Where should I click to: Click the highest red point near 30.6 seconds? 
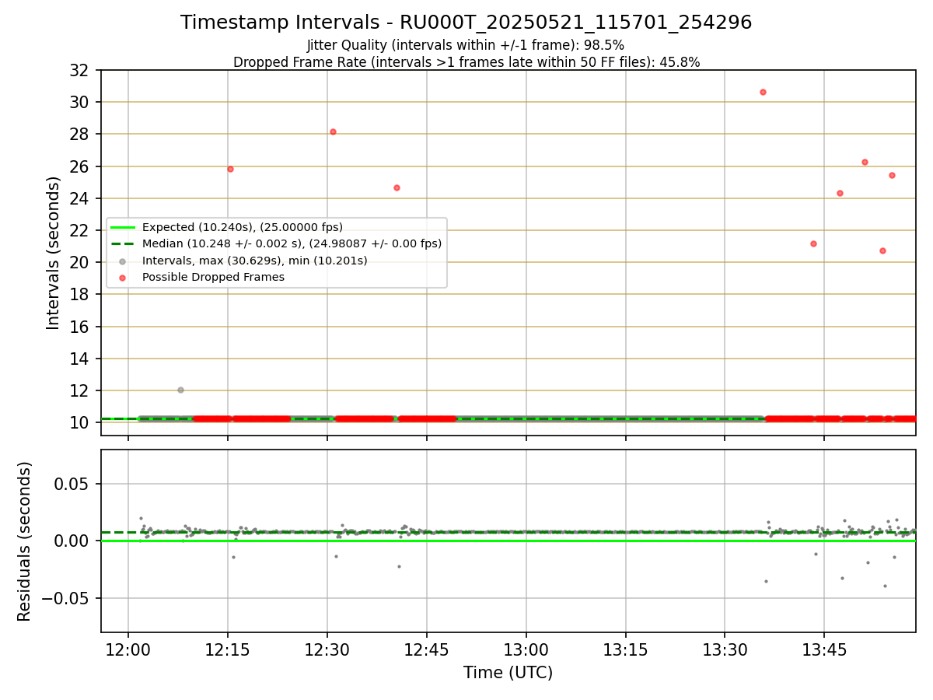click(763, 92)
